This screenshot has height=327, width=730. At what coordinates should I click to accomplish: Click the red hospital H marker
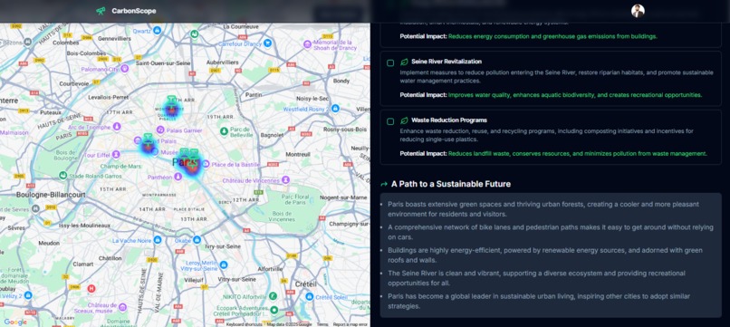91,289
